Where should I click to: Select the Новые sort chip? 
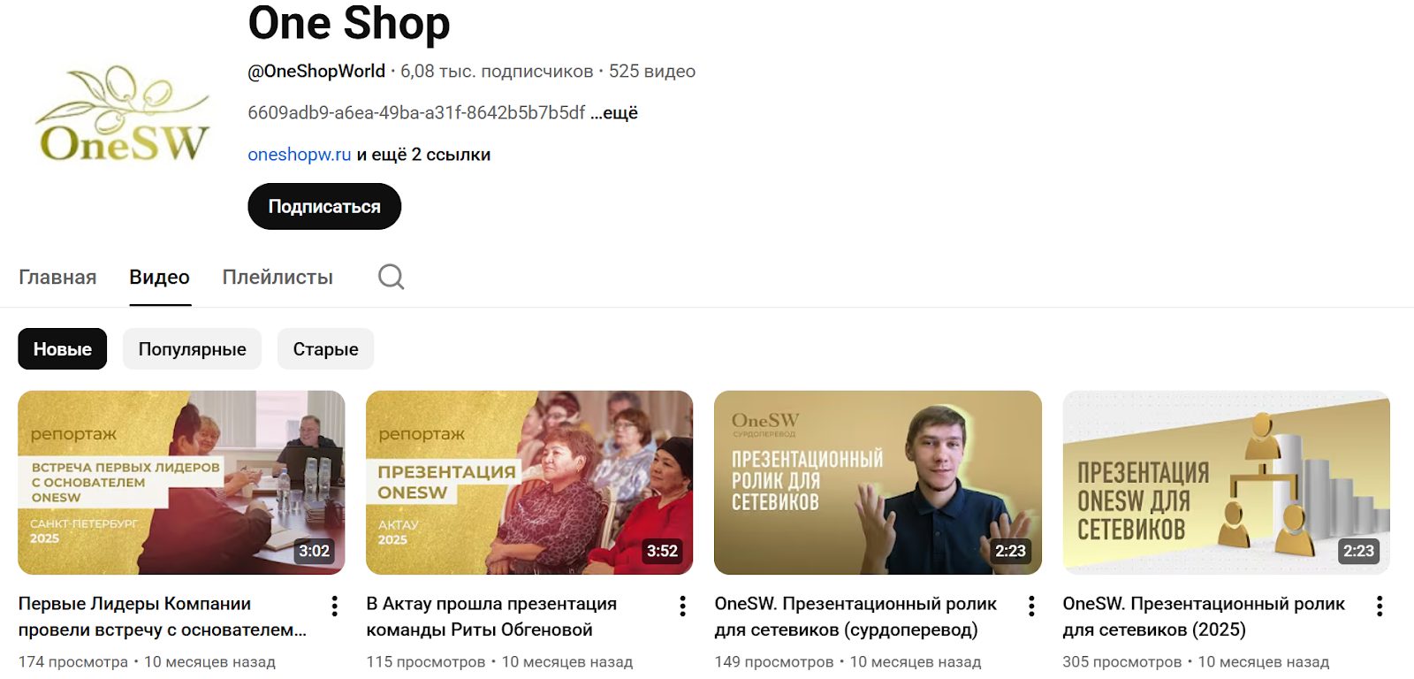[x=62, y=349]
